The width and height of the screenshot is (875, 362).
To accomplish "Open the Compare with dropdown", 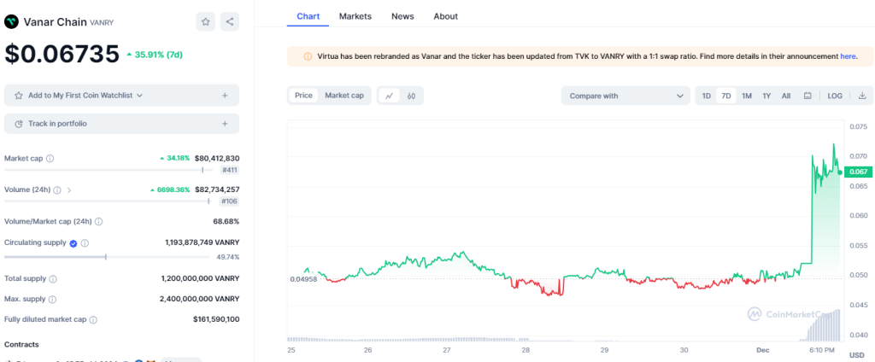I will click(625, 96).
